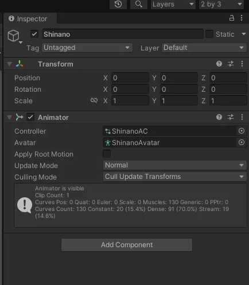This screenshot has height=285, width=249.
Task: Open the Avatar object picker circle
Action: pos(242,142)
